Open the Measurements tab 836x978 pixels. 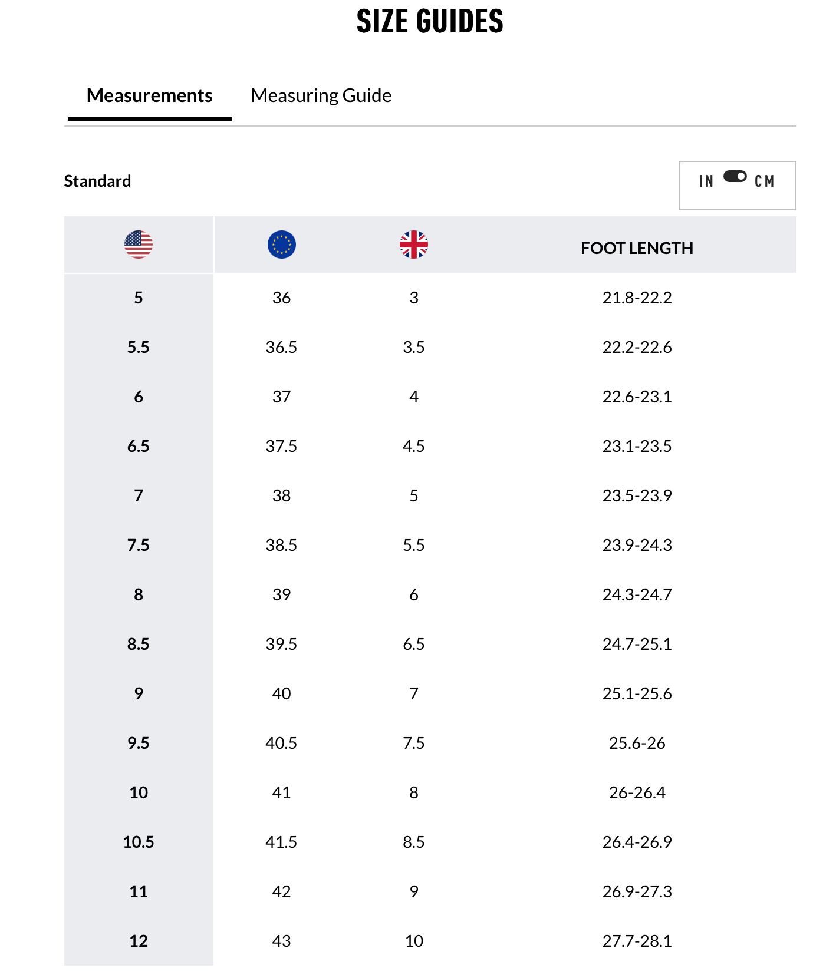[x=149, y=95]
